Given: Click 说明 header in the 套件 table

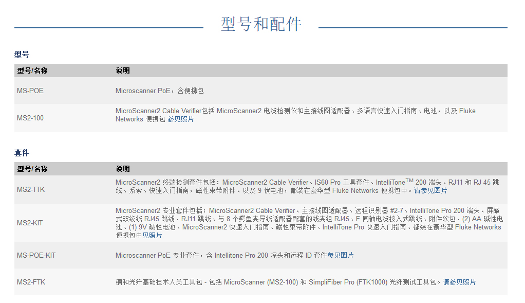Looking at the screenshot, I should point(123,169).
